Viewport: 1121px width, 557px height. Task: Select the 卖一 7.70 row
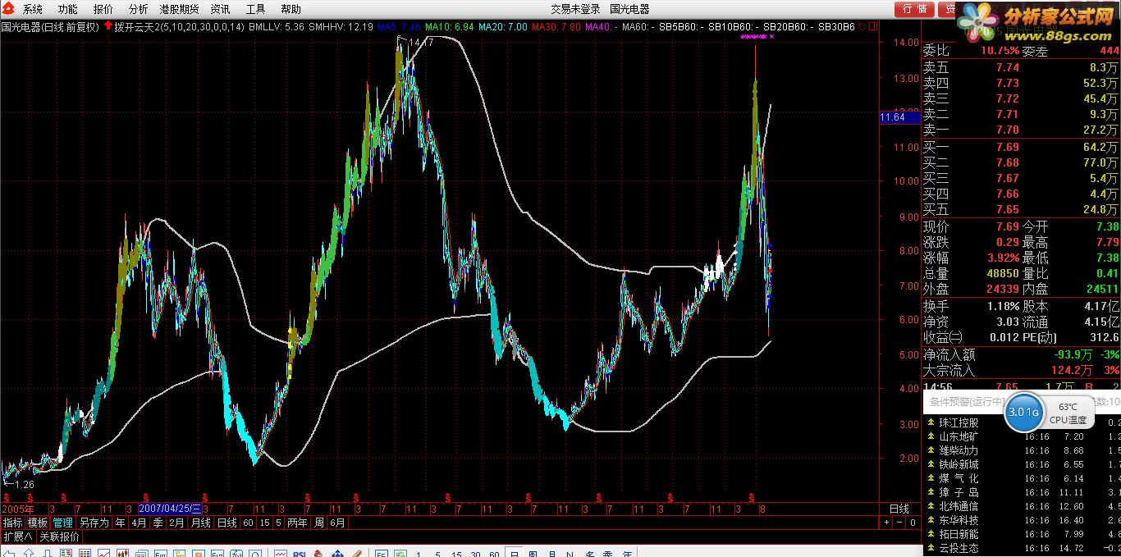point(1022,130)
